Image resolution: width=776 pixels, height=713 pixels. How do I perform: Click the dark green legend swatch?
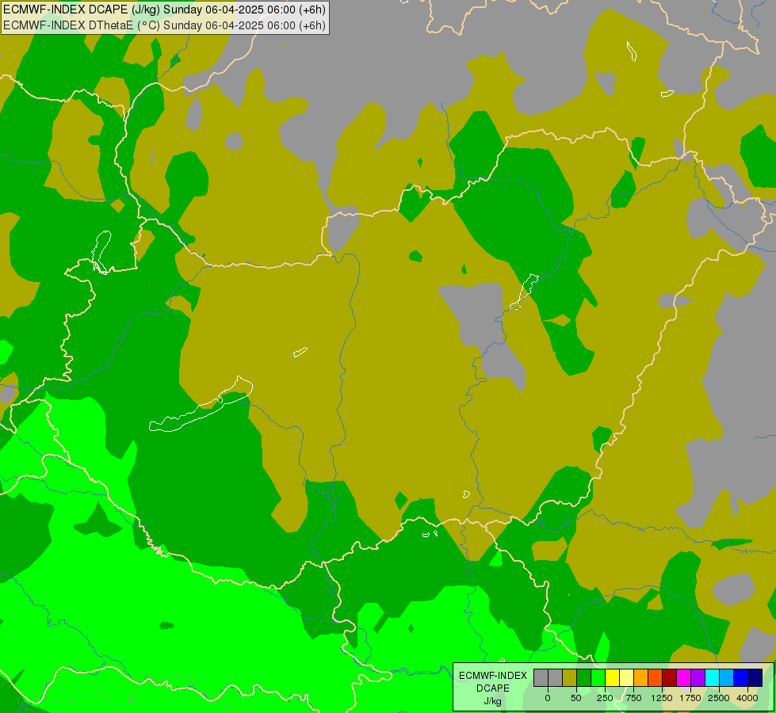584,677
